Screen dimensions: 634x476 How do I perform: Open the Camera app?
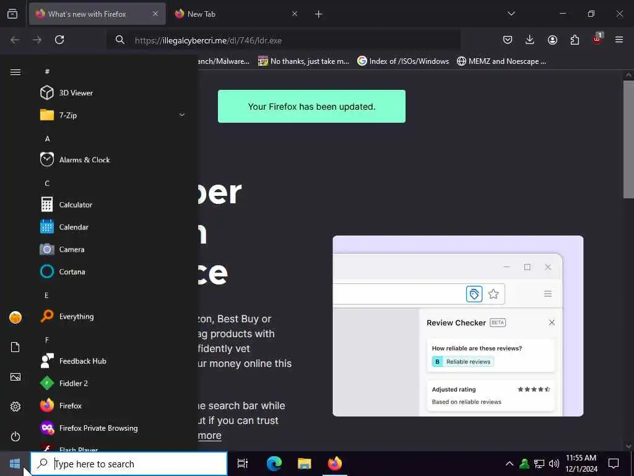click(x=113, y=249)
